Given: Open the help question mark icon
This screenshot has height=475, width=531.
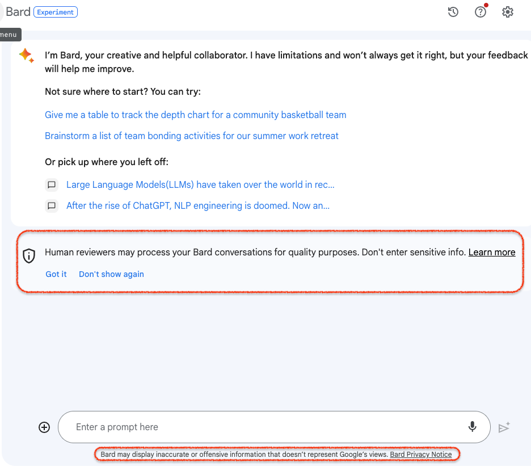Looking at the screenshot, I should [480, 12].
